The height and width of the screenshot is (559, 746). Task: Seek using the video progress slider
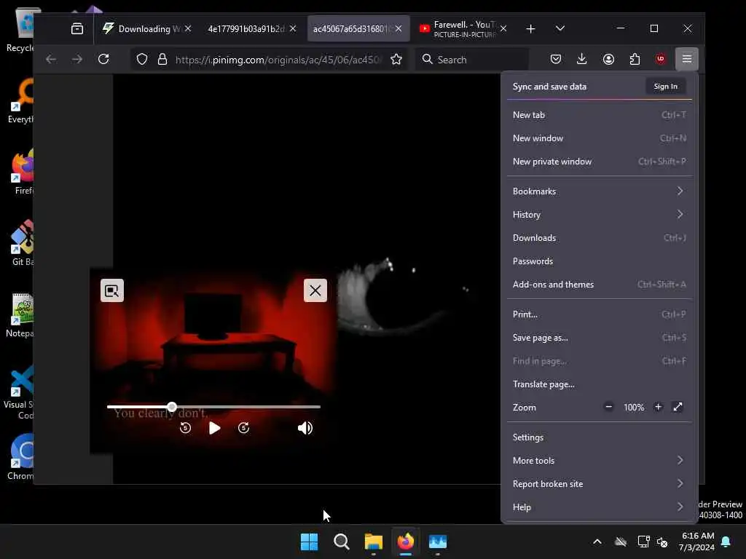coord(213,407)
